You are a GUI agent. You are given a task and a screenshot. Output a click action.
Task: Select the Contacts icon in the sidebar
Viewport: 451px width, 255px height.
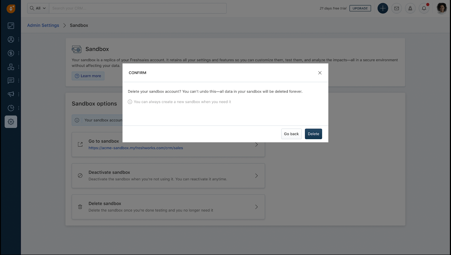11,39
